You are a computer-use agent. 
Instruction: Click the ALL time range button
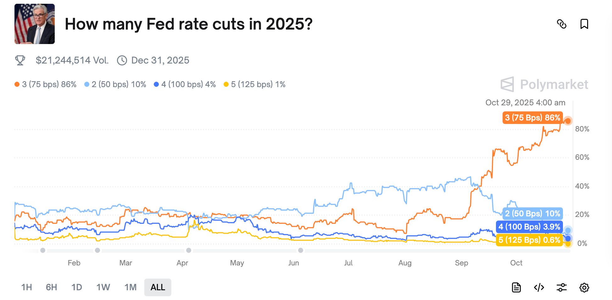158,287
